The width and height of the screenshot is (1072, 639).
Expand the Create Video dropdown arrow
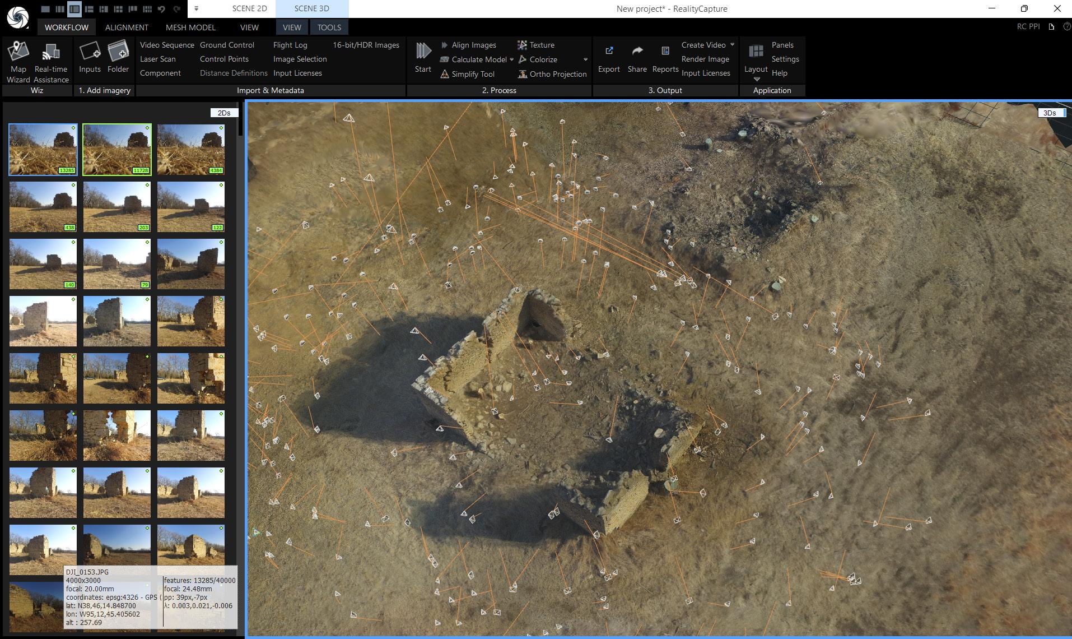coord(731,45)
